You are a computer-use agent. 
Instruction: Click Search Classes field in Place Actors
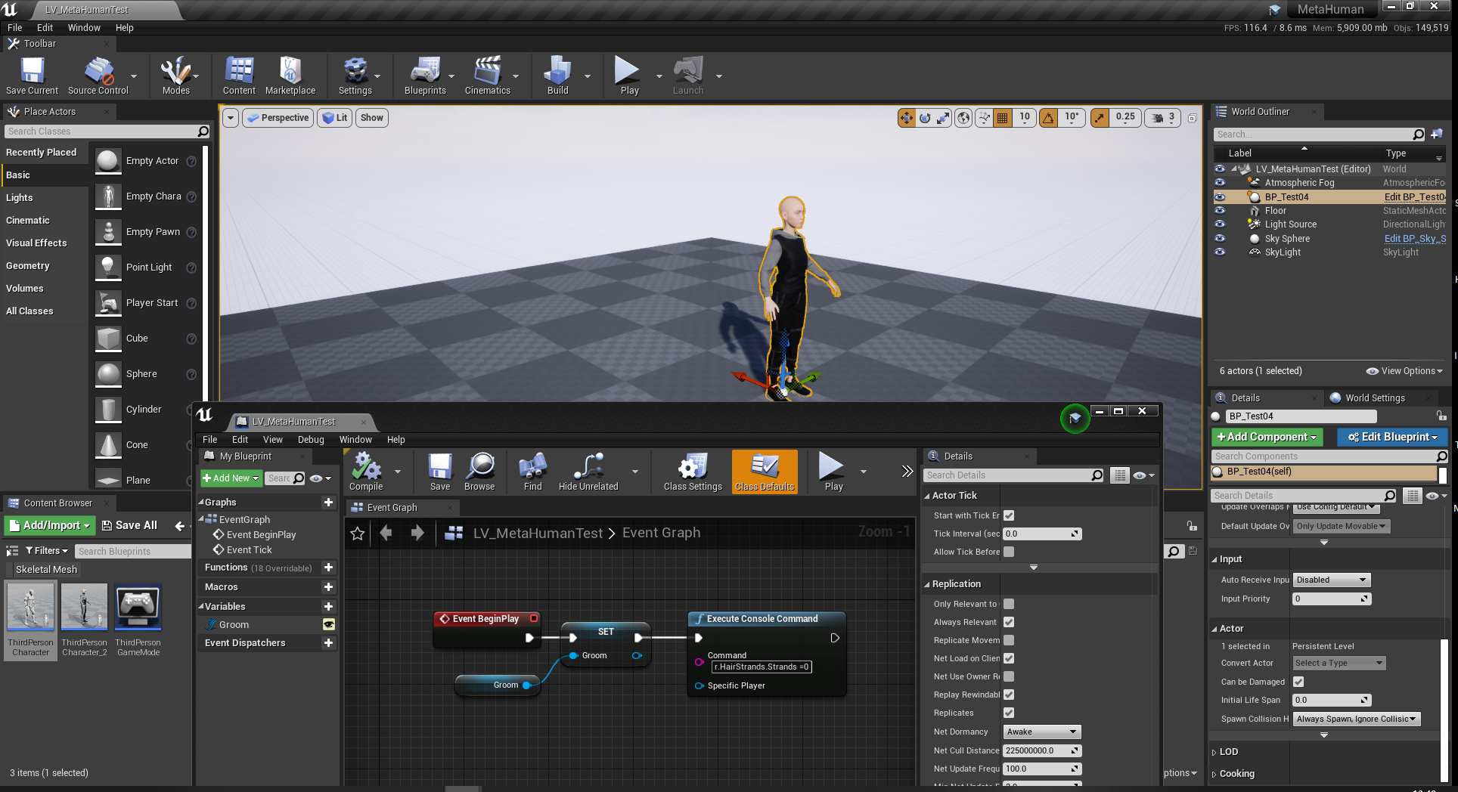(107, 131)
